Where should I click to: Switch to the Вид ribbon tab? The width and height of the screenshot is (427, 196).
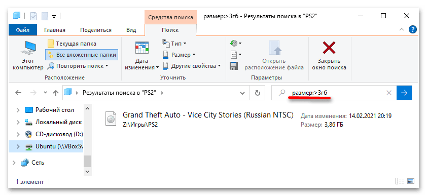pyautogui.click(x=131, y=30)
